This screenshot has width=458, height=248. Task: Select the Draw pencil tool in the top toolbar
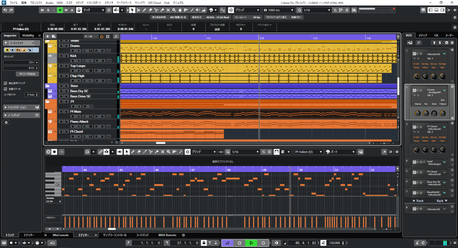click(144, 10)
